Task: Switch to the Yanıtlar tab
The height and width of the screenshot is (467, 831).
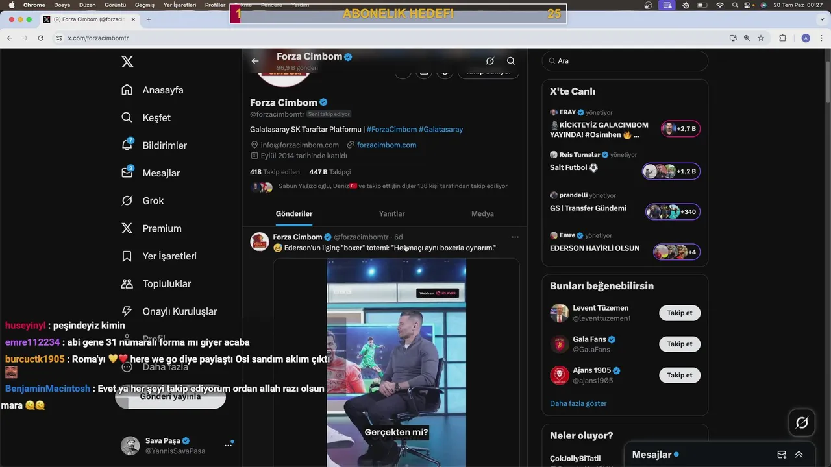Action: [x=391, y=214]
